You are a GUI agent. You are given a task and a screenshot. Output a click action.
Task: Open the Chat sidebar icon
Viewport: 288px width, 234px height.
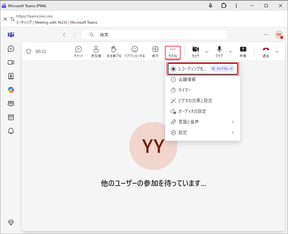click(11, 49)
